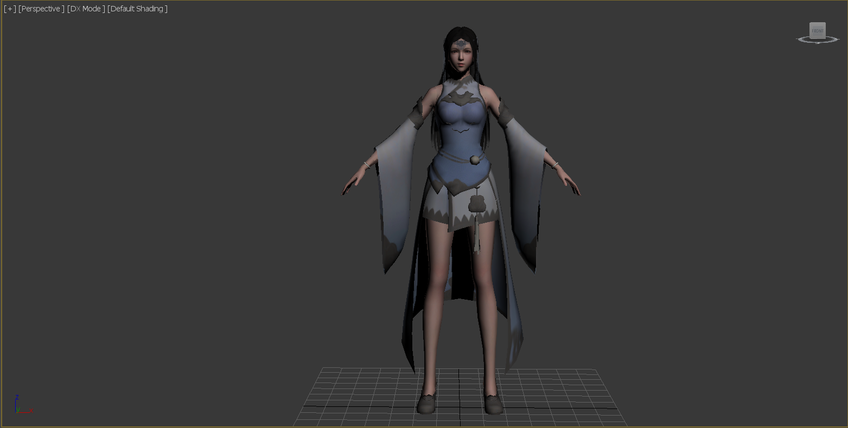
Task: Open the [+] general viewport menu
Action: 10,9
